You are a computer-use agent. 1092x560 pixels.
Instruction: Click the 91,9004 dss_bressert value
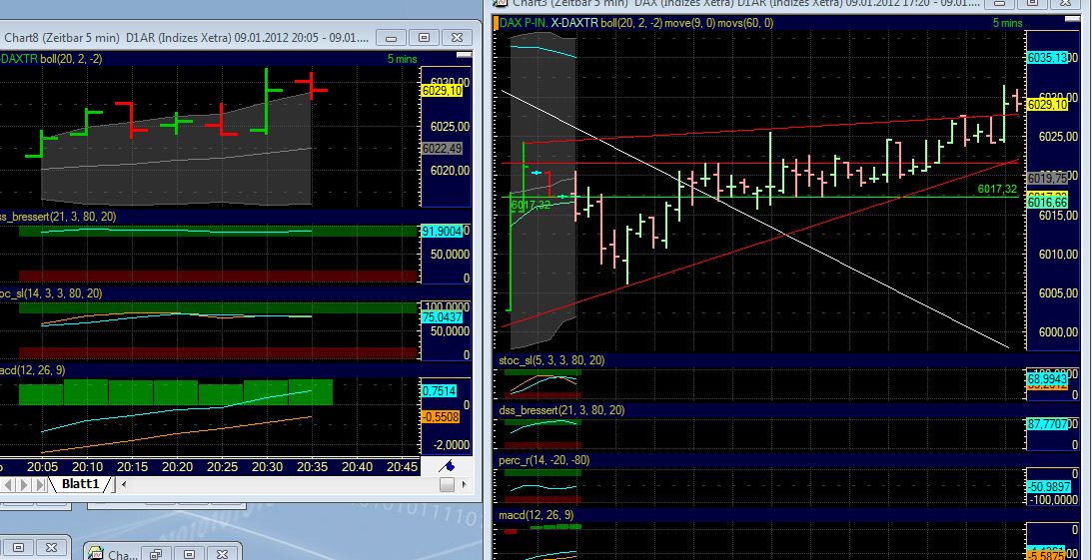pyautogui.click(x=443, y=231)
